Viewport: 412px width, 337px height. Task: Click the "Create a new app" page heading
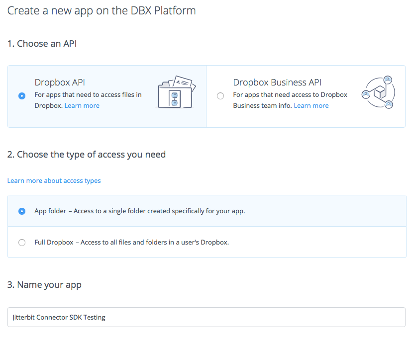pyautogui.click(x=102, y=10)
